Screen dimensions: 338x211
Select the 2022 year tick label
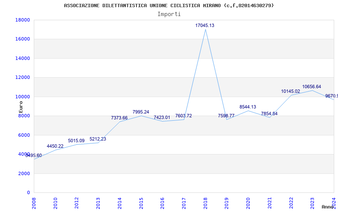coord(291,203)
